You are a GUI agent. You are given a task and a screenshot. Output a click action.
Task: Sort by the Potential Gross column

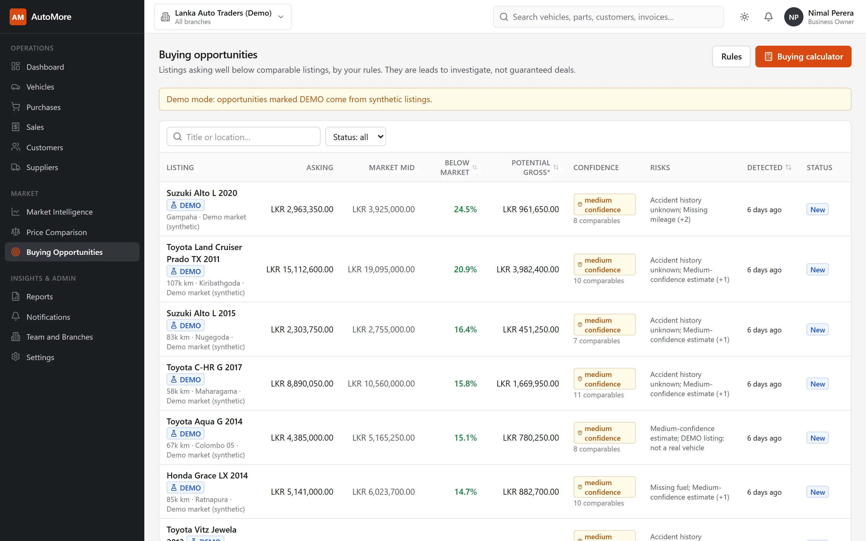pos(535,167)
